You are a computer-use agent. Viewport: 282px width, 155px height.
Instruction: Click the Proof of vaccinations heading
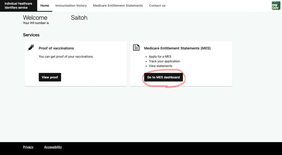(x=56, y=48)
